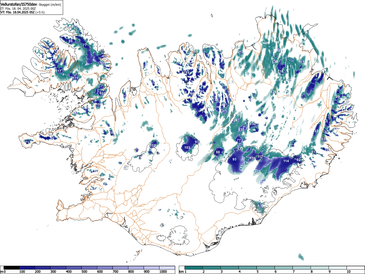Click the 6 tick label on km scale
This screenshot has height=274, width=365.
[275, 272]
